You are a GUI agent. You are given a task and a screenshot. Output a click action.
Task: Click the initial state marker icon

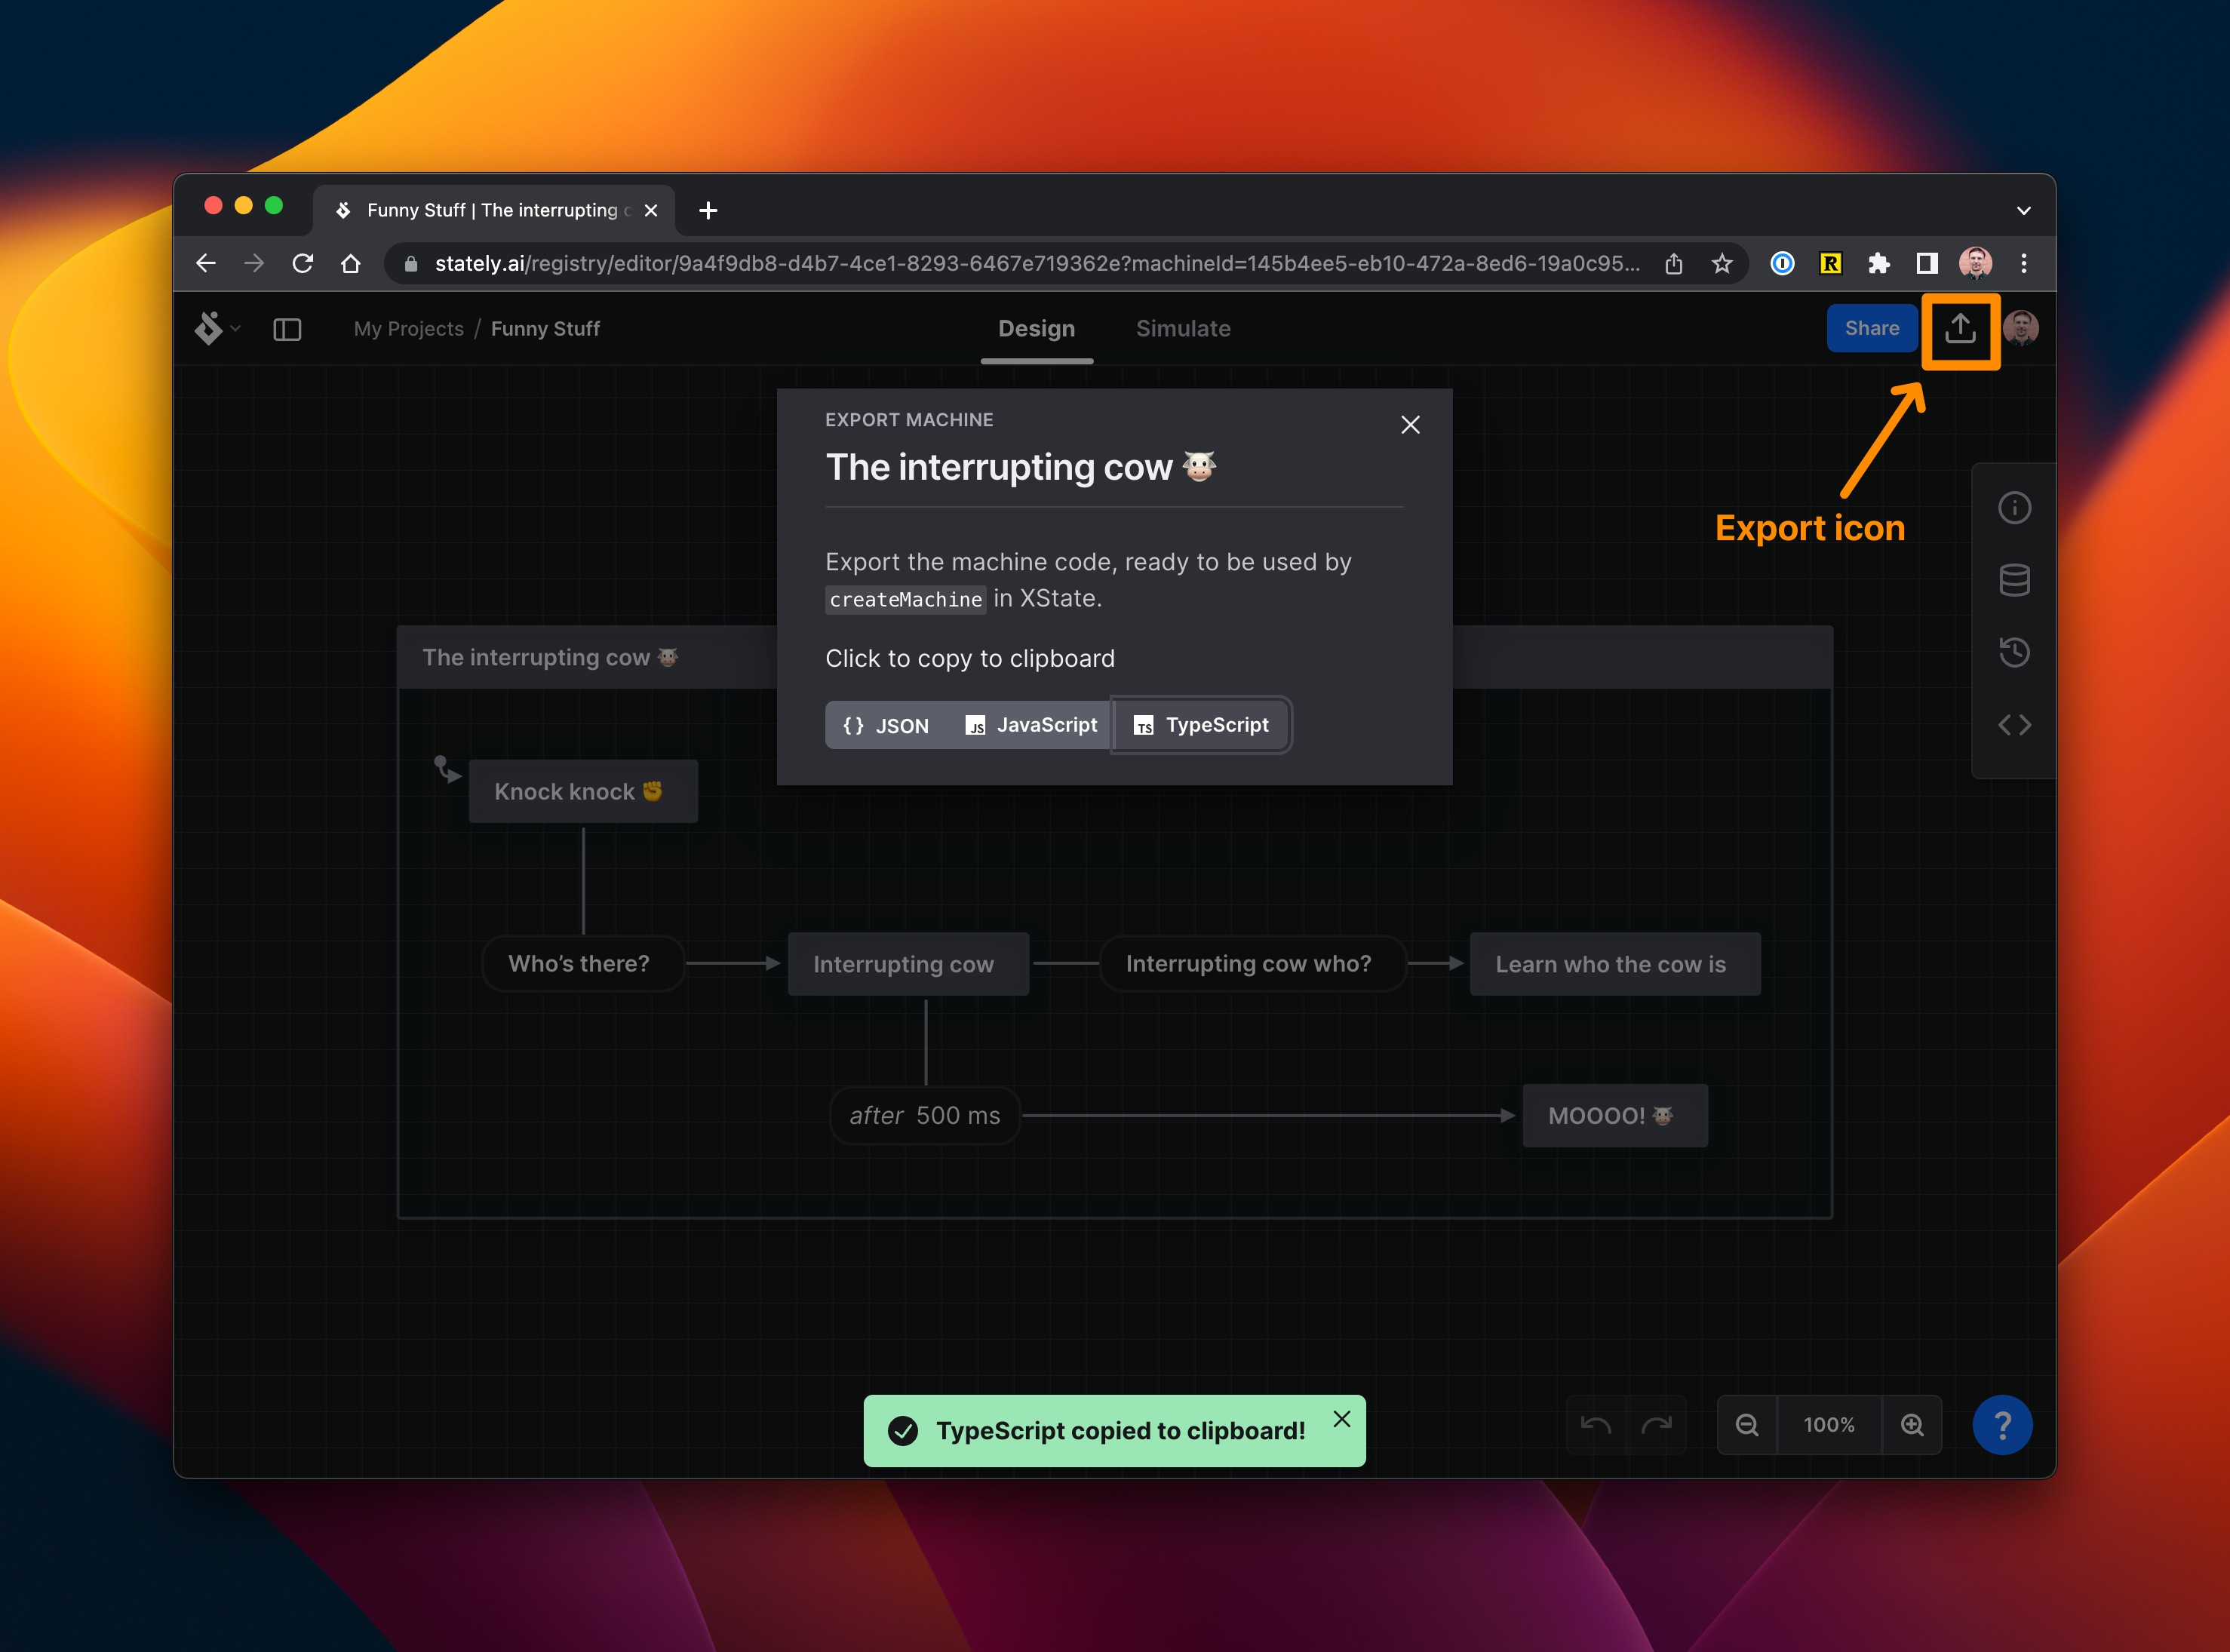tap(447, 768)
